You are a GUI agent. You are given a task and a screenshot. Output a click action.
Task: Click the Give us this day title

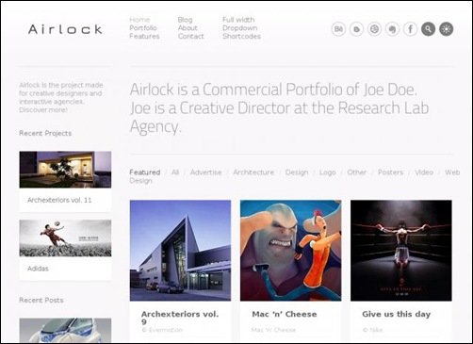396,314
